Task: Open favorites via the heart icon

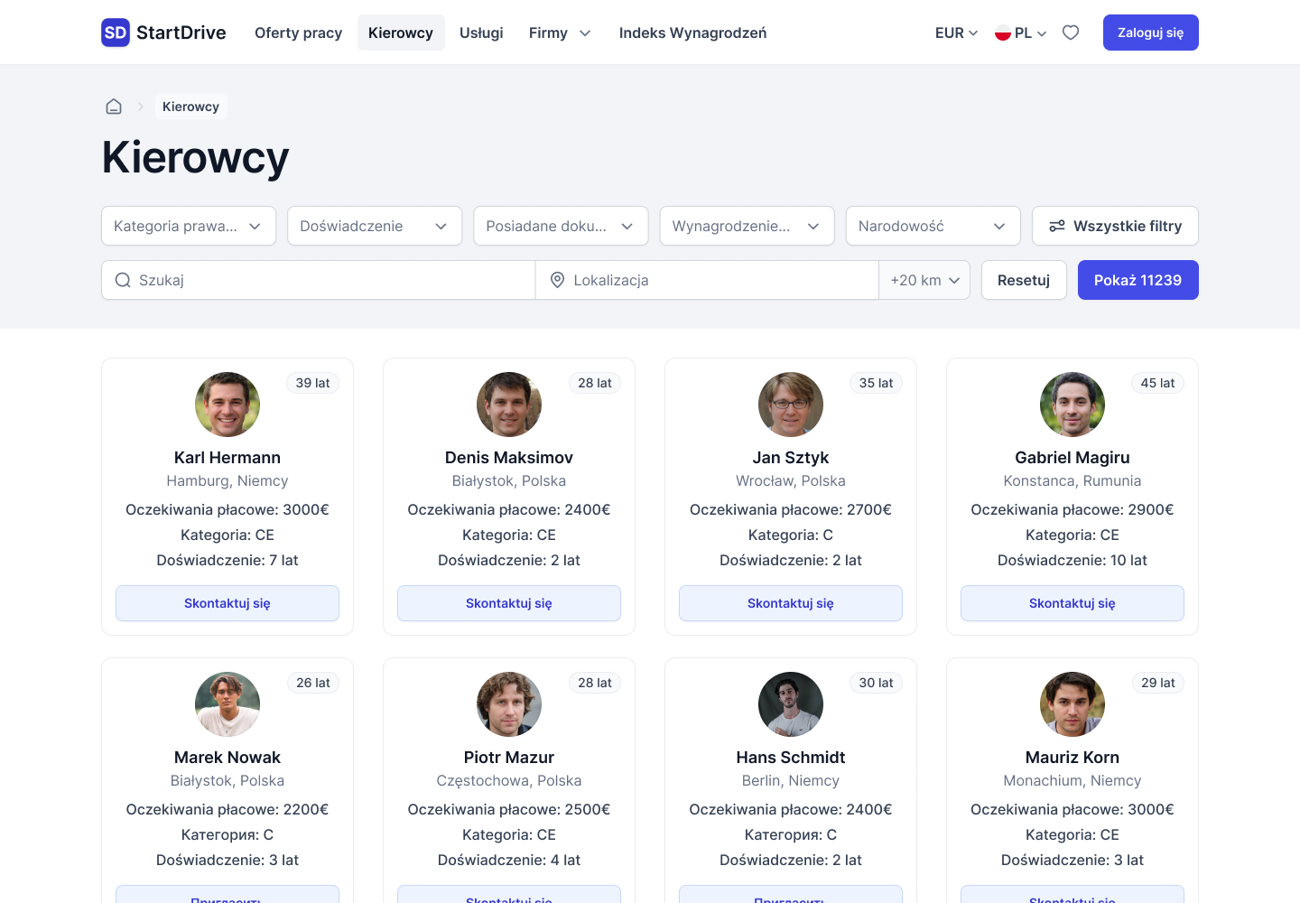Action: 1070,32
